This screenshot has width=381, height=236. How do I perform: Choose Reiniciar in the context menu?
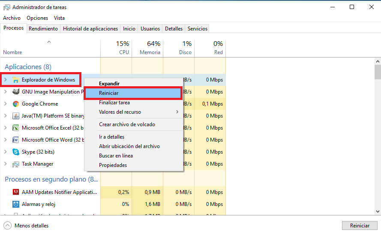[x=134, y=93]
